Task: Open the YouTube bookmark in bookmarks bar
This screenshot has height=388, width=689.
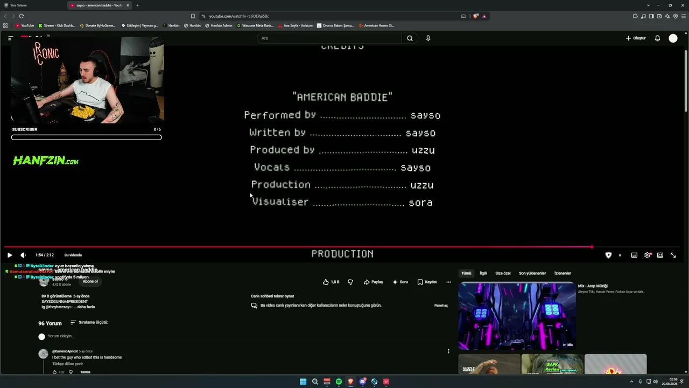Action: pyautogui.click(x=25, y=25)
